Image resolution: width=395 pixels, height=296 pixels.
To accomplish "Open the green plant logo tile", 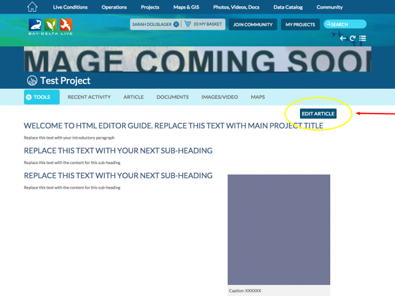I will [x=51, y=25].
